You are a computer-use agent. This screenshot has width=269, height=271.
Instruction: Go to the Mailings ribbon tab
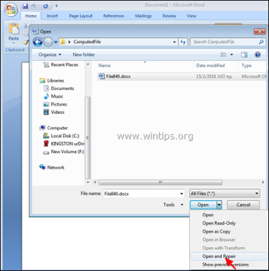144,16
